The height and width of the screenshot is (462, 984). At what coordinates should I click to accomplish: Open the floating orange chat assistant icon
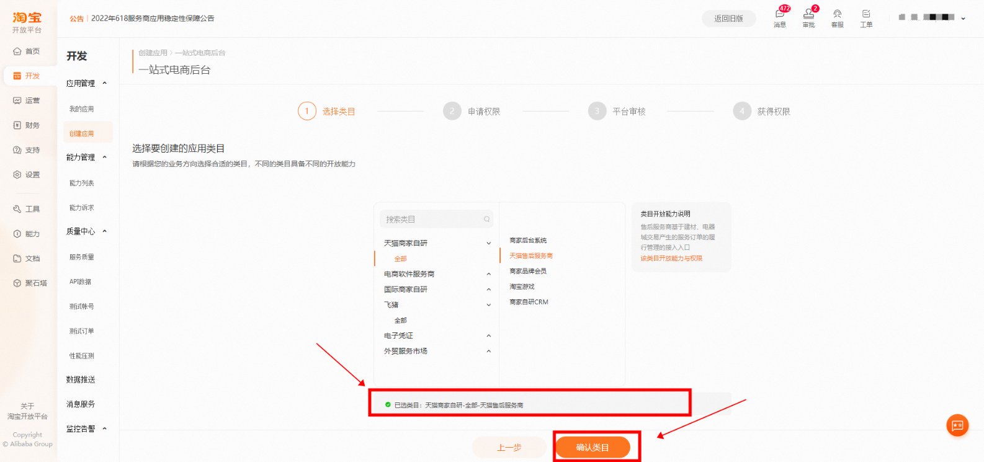pos(957,425)
